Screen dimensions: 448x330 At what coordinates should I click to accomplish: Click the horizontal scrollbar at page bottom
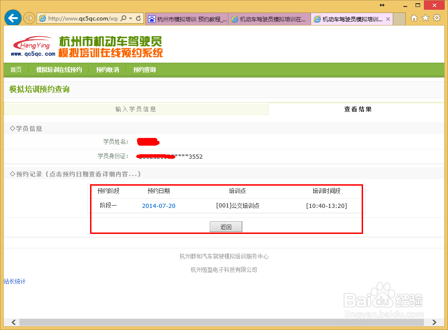(223, 322)
